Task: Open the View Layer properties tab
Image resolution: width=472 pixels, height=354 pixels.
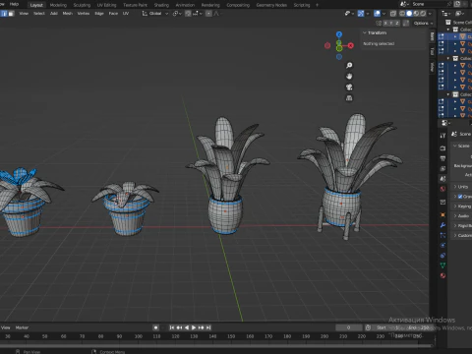Action: (x=442, y=169)
